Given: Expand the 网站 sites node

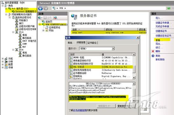Looking at the screenshot, I should click(x=43, y=30).
